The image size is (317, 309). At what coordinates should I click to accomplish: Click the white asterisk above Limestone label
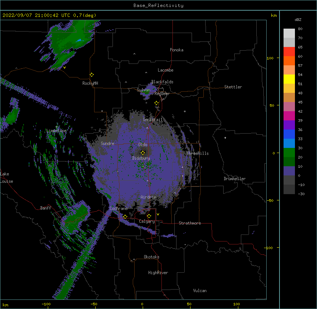(57, 127)
